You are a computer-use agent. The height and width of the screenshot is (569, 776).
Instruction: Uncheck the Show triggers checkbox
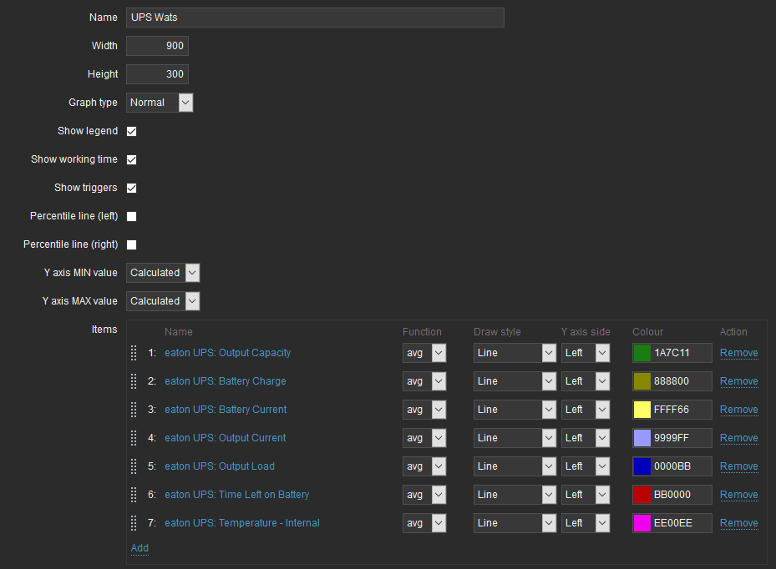(x=132, y=188)
